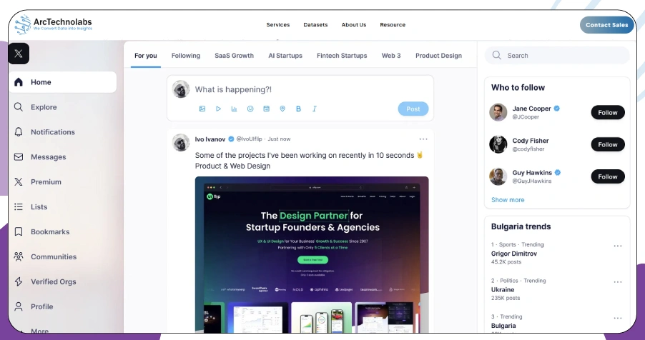The height and width of the screenshot is (340, 645).
Task: Click Cody Fisher's profile avatar
Action: tap(498, 144)
